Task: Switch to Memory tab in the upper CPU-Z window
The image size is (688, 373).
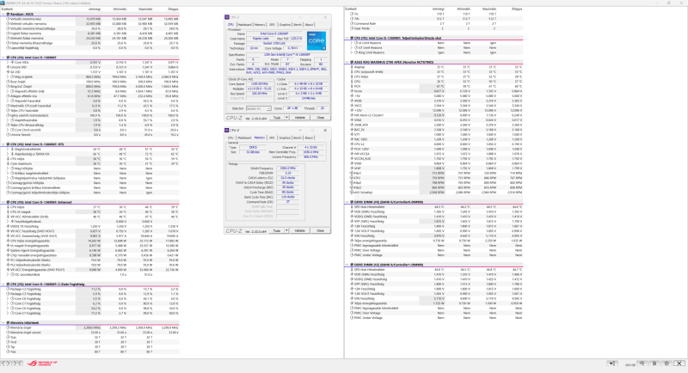Action: point(260,25)
